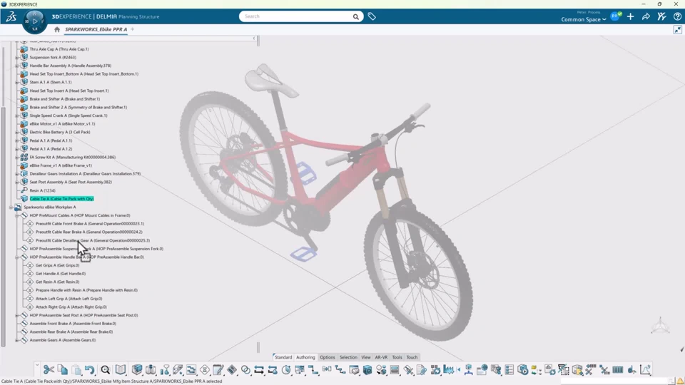Viewport: 685px width, 385px height.
Task: Click the plus Add icon in header
Action: [x=630, y=16]
